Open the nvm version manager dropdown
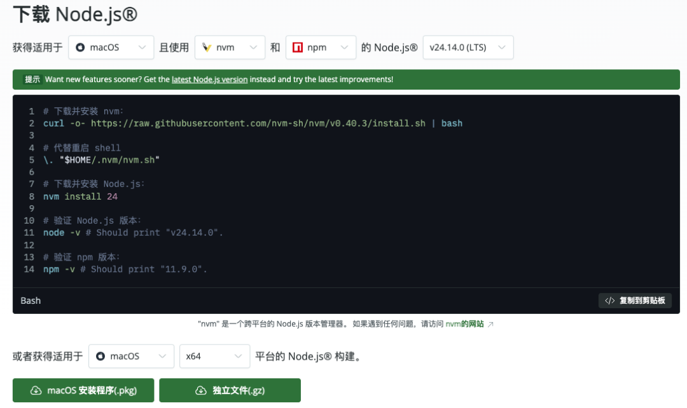The image size is (687, 408). tap(230, 47)
